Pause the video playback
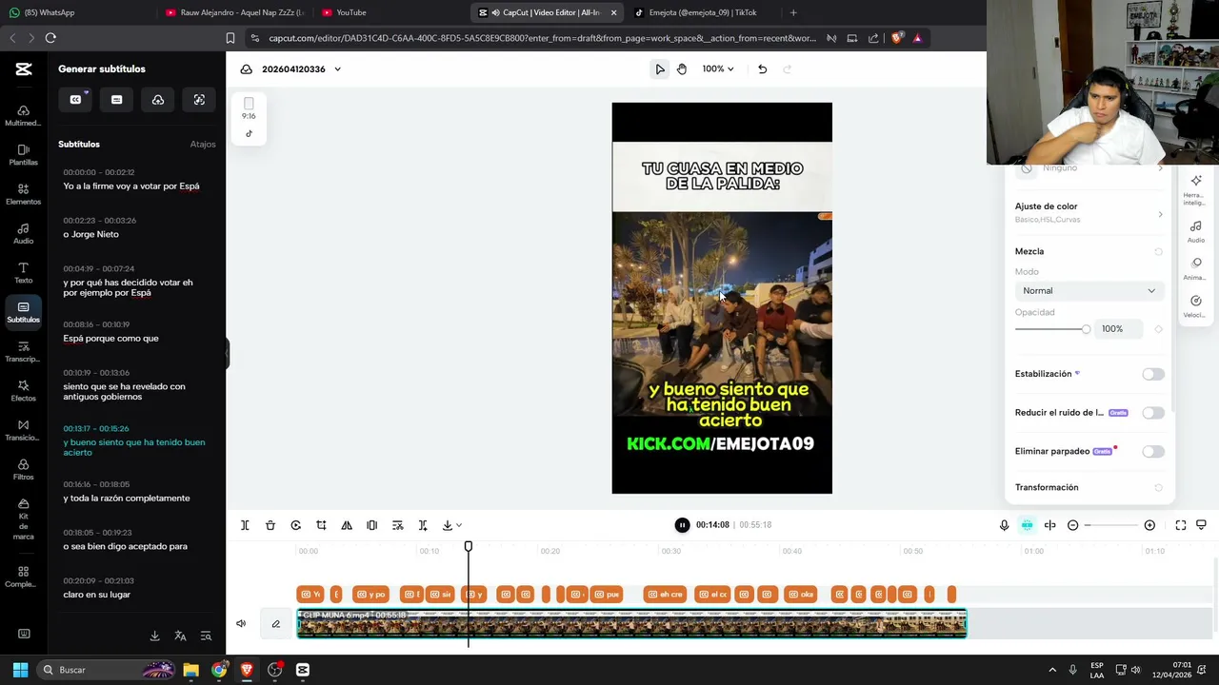Image resolution: width=1219 pixels, height=685 pixels. tap(682, 525)
